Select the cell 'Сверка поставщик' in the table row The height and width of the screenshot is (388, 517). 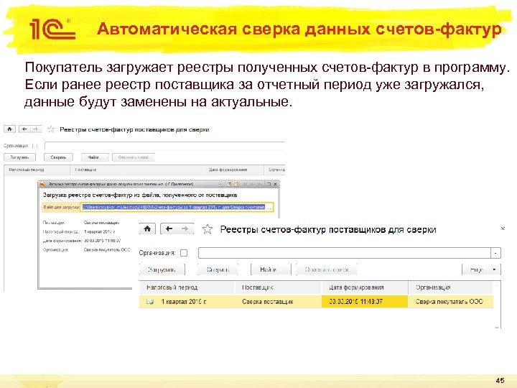(x=279, y=302)
